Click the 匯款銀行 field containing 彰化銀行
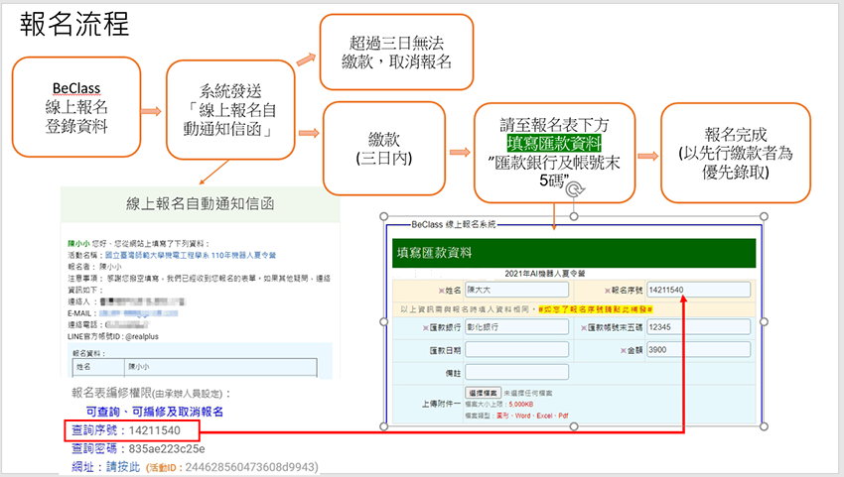 click(x=516, y=326)
